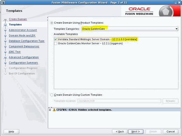Go to Domain Mode and JDK step
This screenshot has width=182, height=136.
click(x=22, y=35)
